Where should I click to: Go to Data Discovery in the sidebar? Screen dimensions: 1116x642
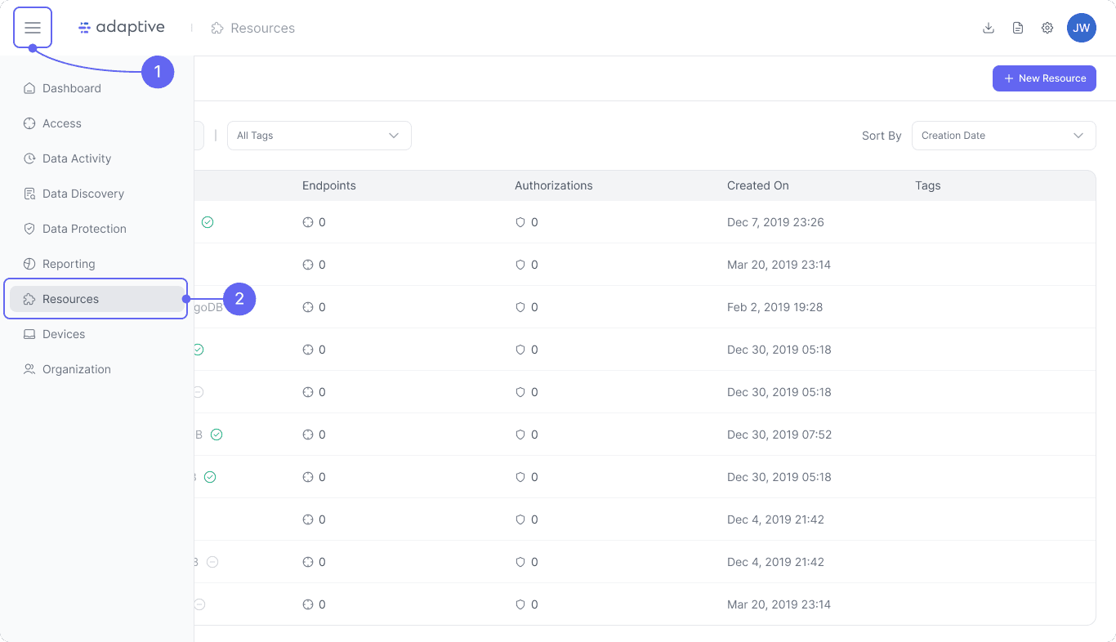coord(96,194)
